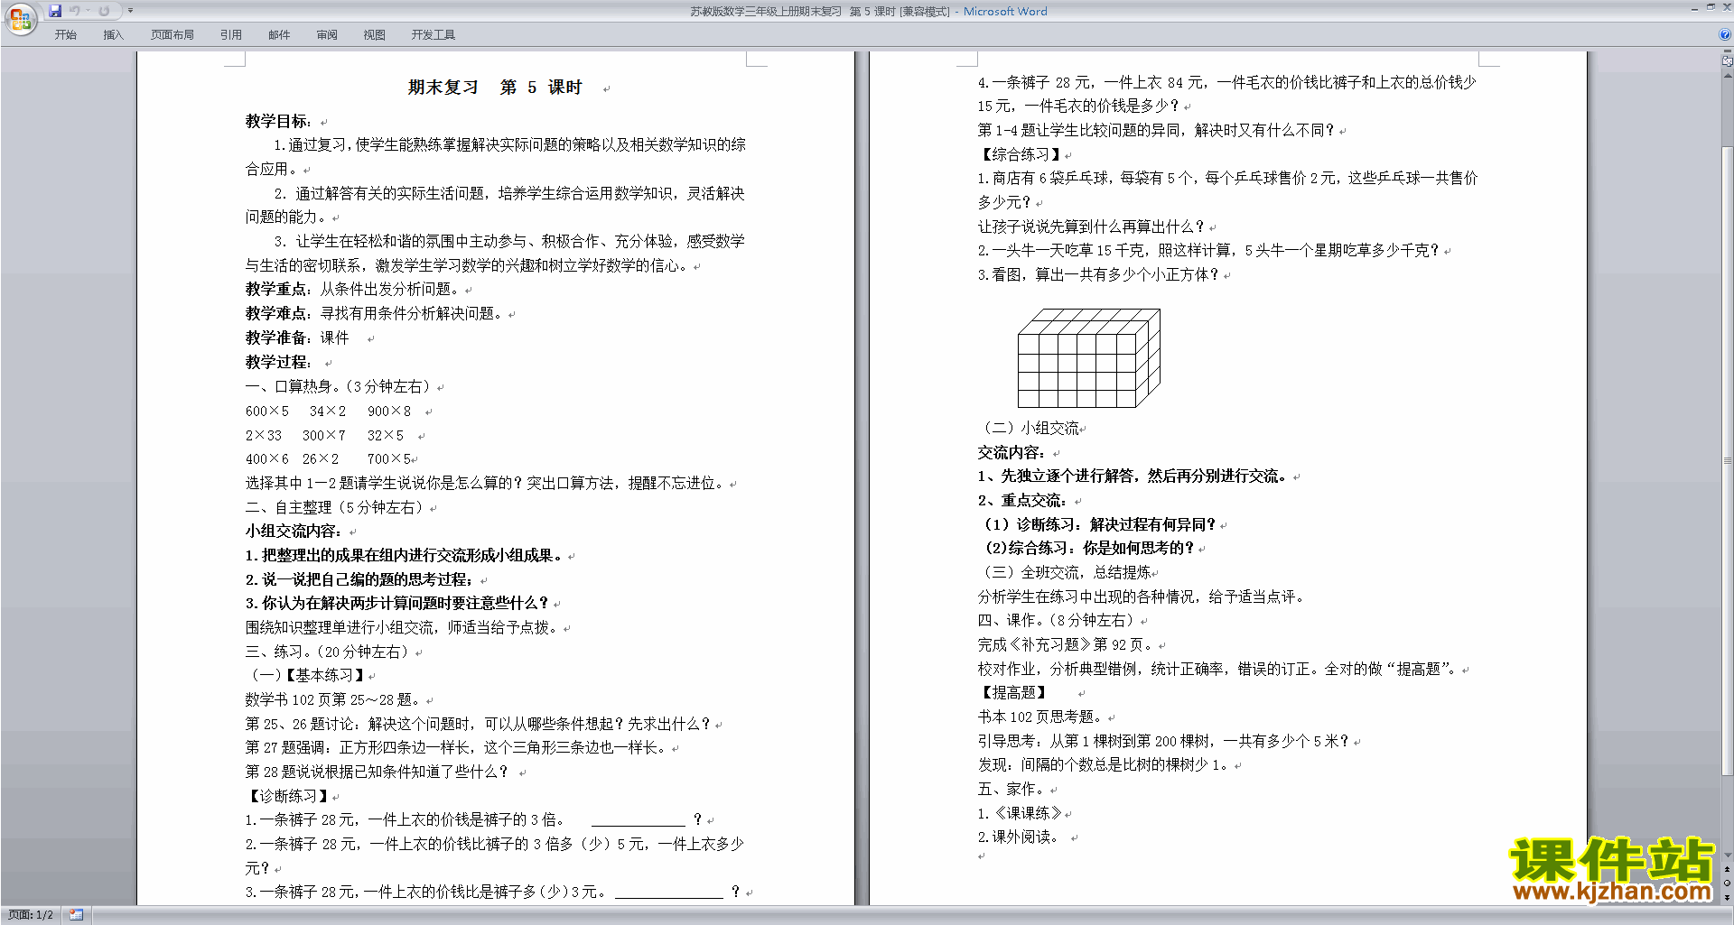Viewport: 1734px width, 925px height.
Task: Click the ruler toggle icon above scrollbar
Action: [1728, 62]
